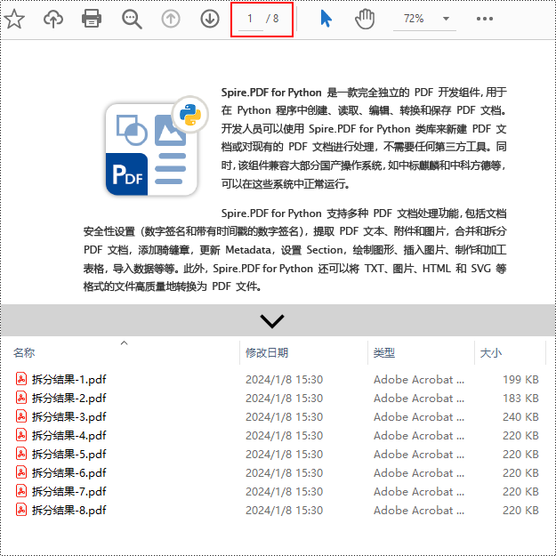The width and height of the screenshot is (556, 556).
Task: Click modified date of 拆分结果-8.pdf
Action: click(284, 511)
